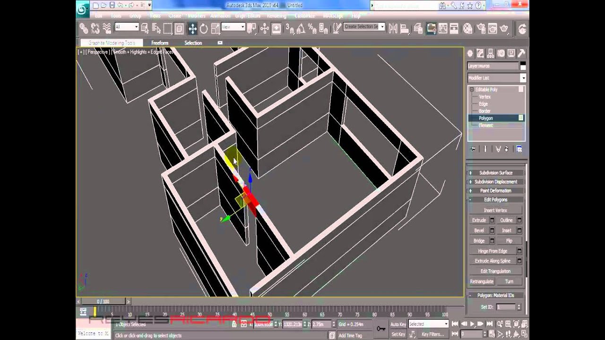Select Vertex sub-object level
Viewport: 605px width, 340px height.
[485, 97]
